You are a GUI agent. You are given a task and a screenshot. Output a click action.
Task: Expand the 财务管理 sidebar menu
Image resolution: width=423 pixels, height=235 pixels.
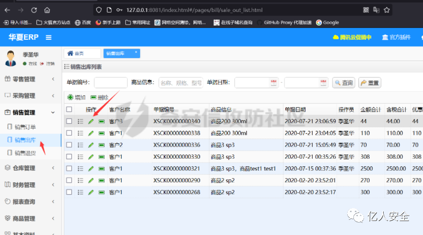point(30,185)
